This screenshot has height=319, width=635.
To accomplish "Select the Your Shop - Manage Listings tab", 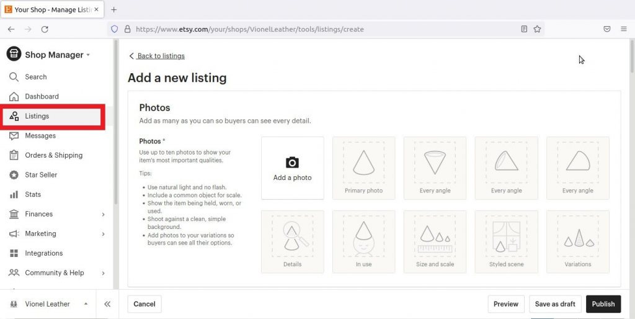I will (52, 9).
